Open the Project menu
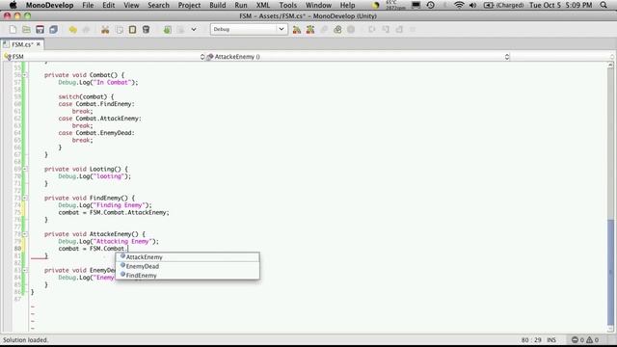This screenshot has height=347, width=617. coord(189,5)
